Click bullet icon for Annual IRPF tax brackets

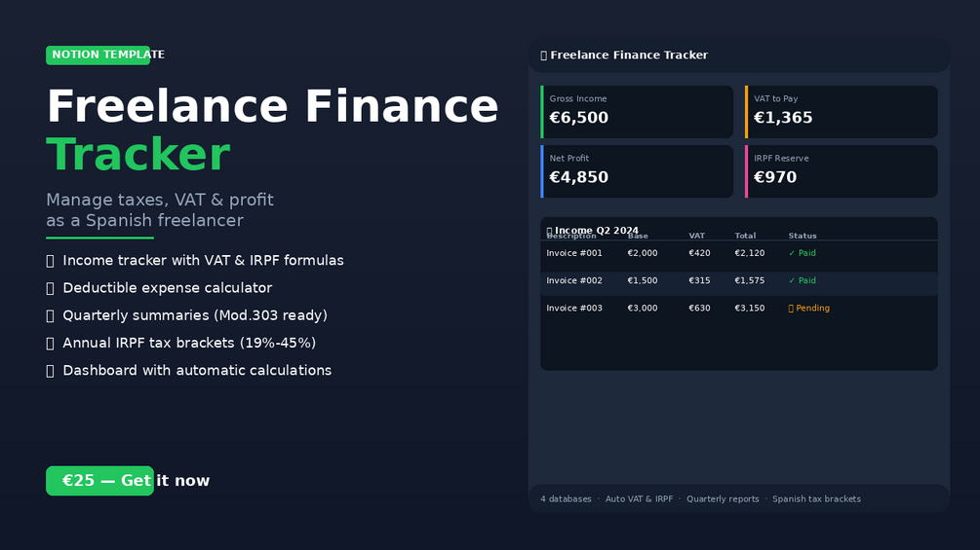coord(50,343)
